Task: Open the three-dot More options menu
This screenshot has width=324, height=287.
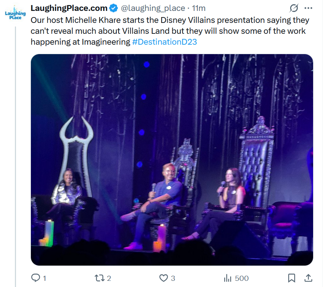Action: click(308, 8)
